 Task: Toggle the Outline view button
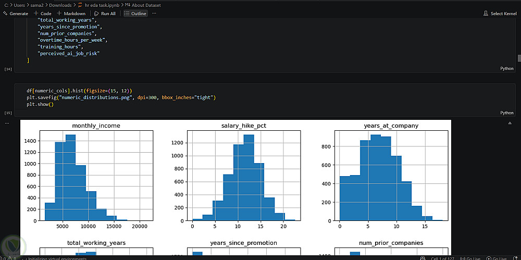pos(135,14)
